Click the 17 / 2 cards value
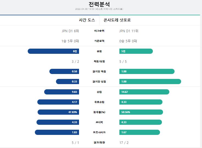This screenshot has width=202, height=148. (124, 143)
